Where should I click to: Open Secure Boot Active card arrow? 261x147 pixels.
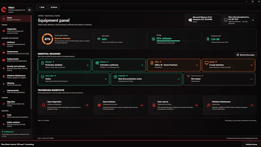[105, 79]
